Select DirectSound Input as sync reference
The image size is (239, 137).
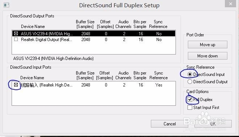point(190,74)
